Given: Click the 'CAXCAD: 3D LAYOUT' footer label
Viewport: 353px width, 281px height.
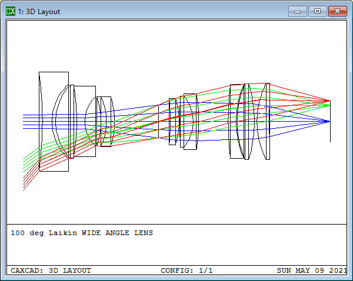Looking at the screenshot, I should [x=51, y=270].
